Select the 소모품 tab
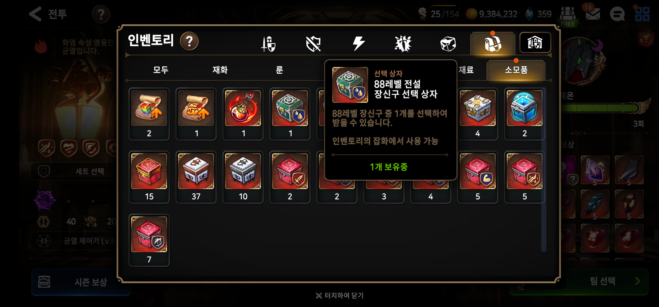This screenshot has height=307, width=659. (x=516, y=70)
